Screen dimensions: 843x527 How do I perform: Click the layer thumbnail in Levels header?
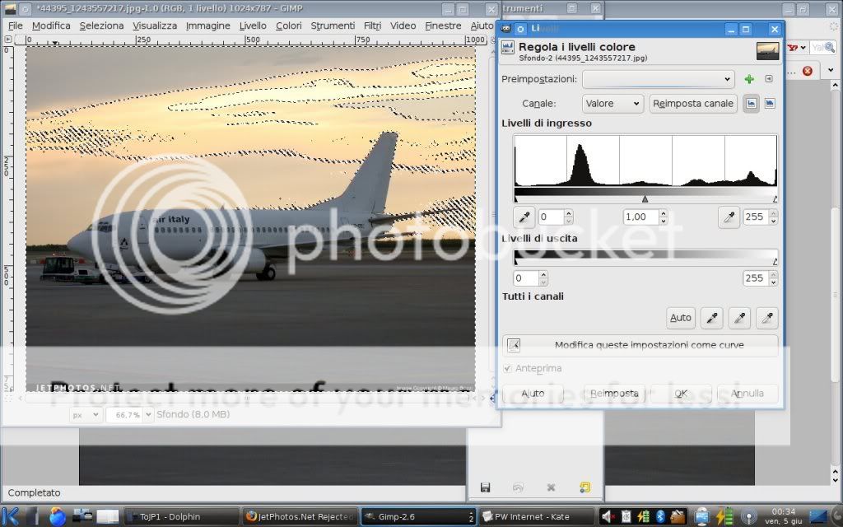point(767,51)
